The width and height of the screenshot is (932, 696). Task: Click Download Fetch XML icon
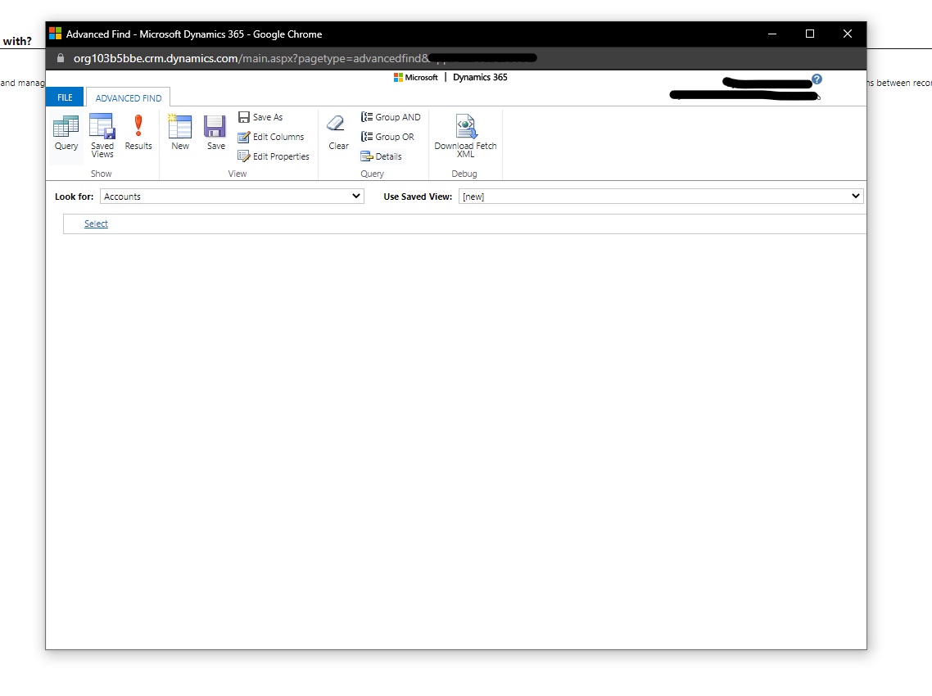pyautogui.click(x=465, y=136)
